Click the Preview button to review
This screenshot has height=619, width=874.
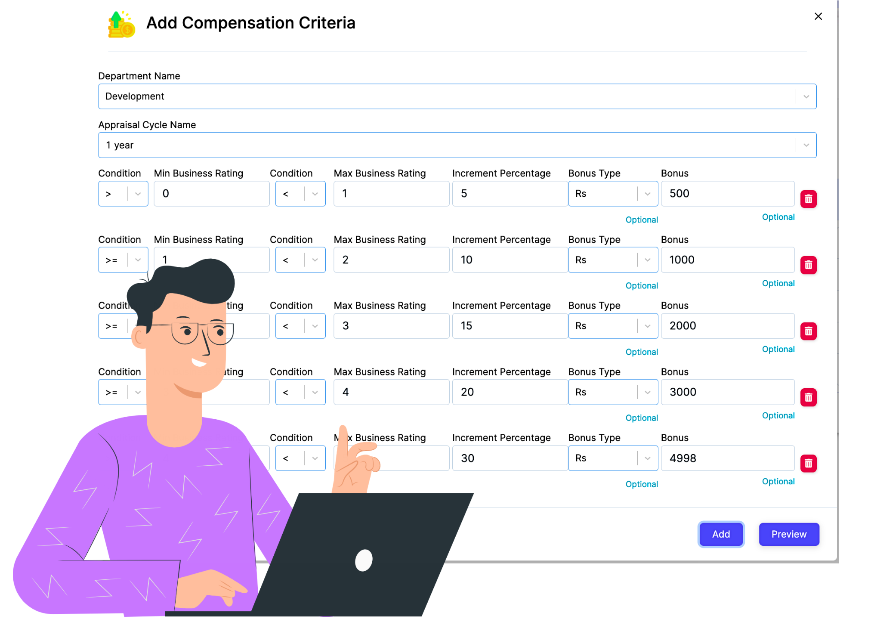point(788,534)
